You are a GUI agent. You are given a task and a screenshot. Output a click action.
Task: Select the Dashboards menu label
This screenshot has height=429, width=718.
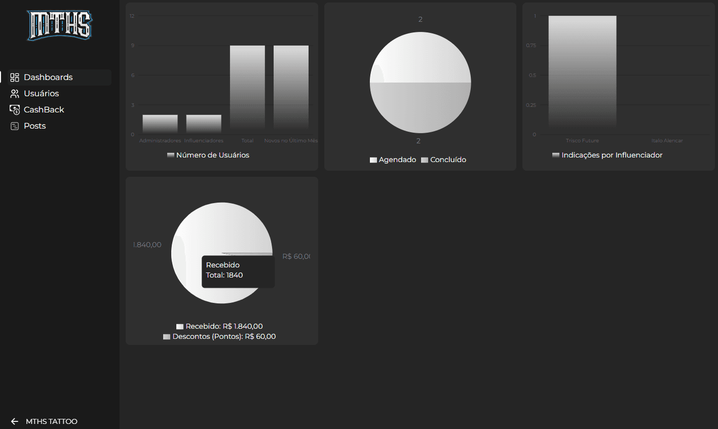(x=48, y=77)
